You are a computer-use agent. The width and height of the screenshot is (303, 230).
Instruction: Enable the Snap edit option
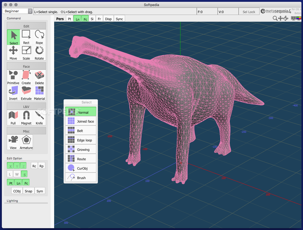click(x=29, y=191)
